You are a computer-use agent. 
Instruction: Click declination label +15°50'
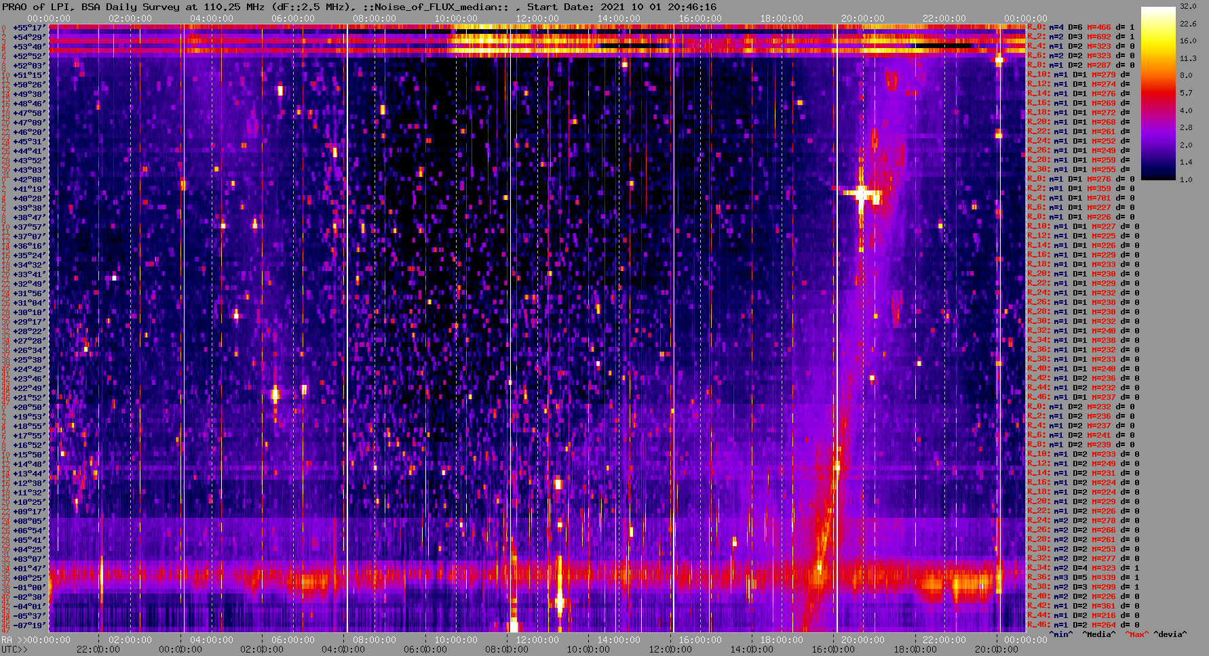click(x=28, y=455)
